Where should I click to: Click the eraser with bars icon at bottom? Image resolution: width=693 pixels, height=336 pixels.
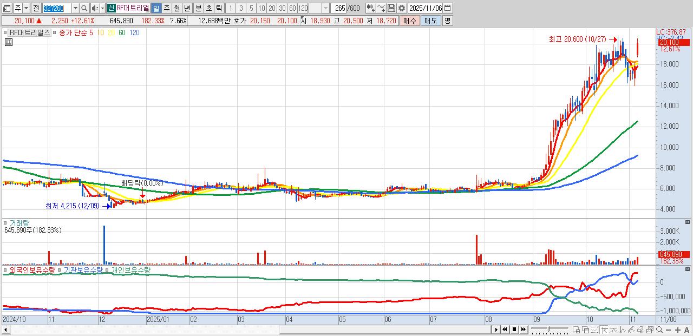pos(641,330)
